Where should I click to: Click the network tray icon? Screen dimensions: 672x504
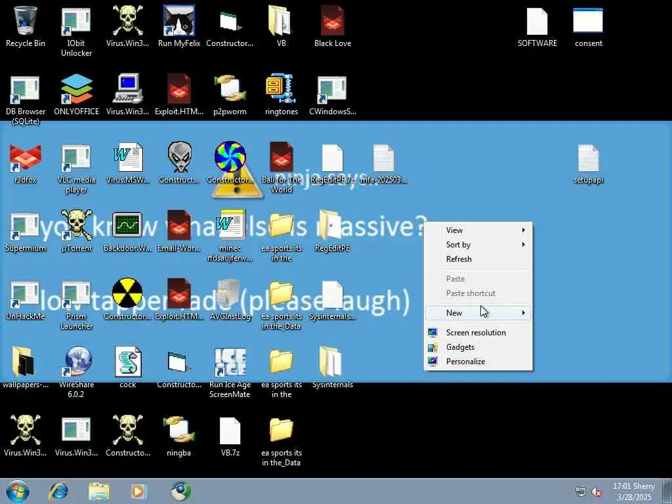click(581, 492)
